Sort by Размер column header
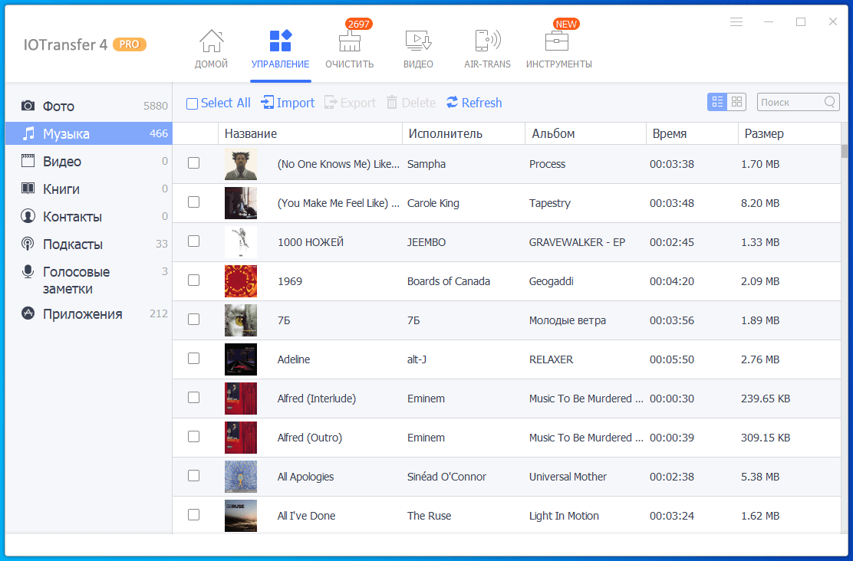The height and width of the screenshot is (561, 853). 789,133
